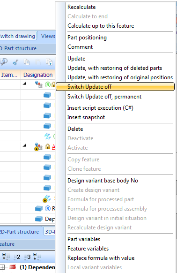Select Recalculate from the context menu
Viewport: 177px width, 273px height.
point(81,7)
